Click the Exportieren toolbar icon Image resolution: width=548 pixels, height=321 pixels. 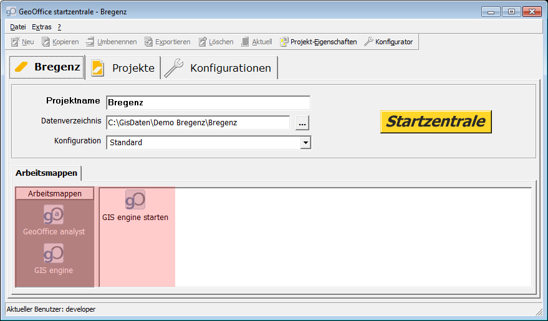point(148,42)
